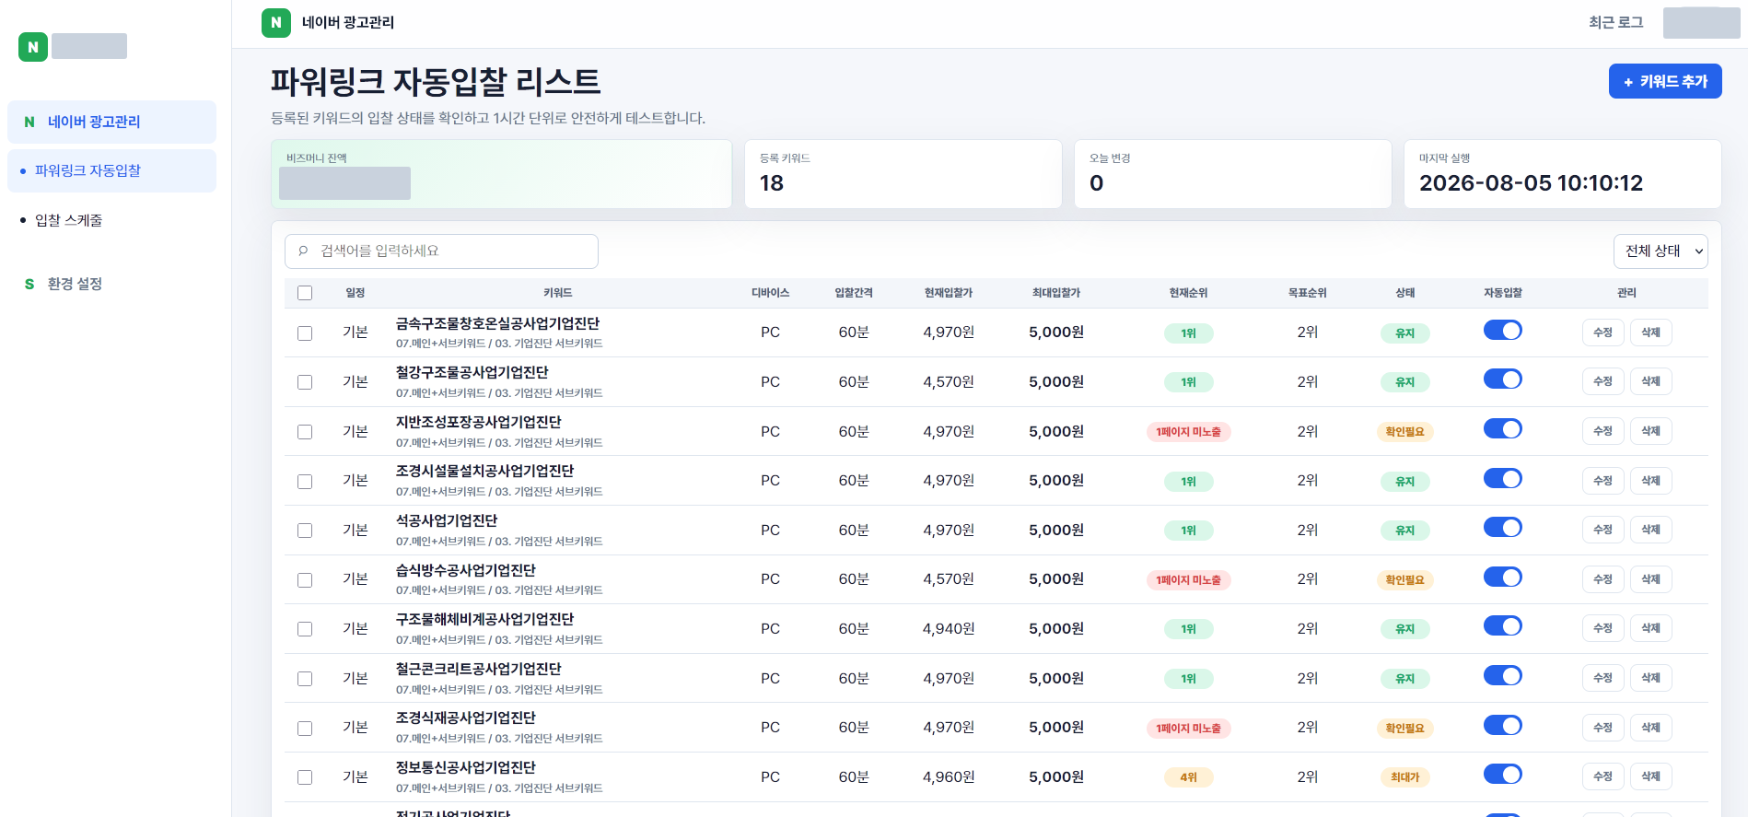
Task: Click 수정 for 철강구조물공사업기업진단
Action: [x=1602, y=381]
